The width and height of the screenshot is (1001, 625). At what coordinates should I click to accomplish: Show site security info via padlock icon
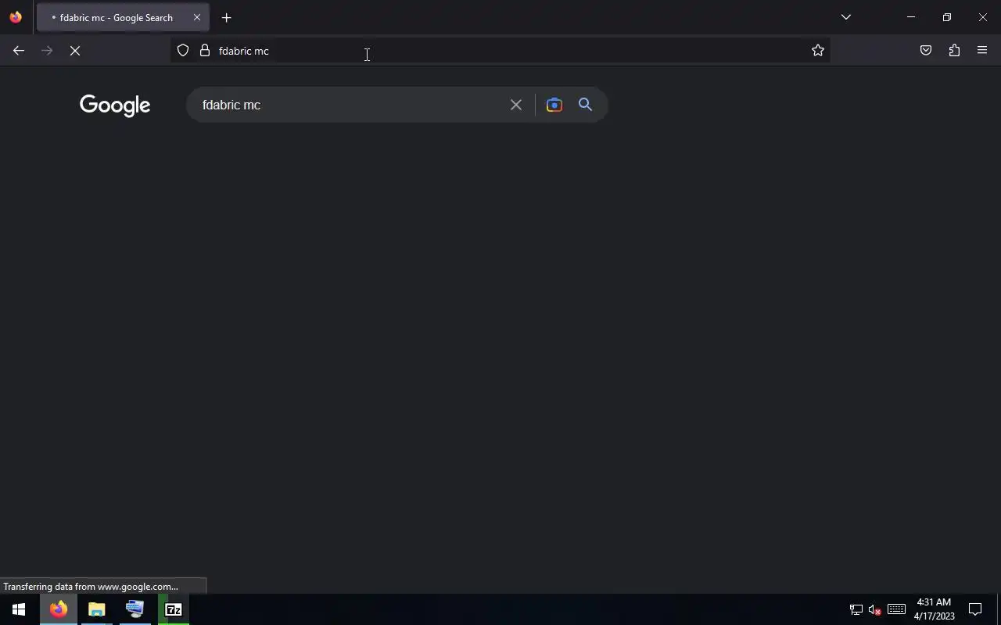[205, 51]
